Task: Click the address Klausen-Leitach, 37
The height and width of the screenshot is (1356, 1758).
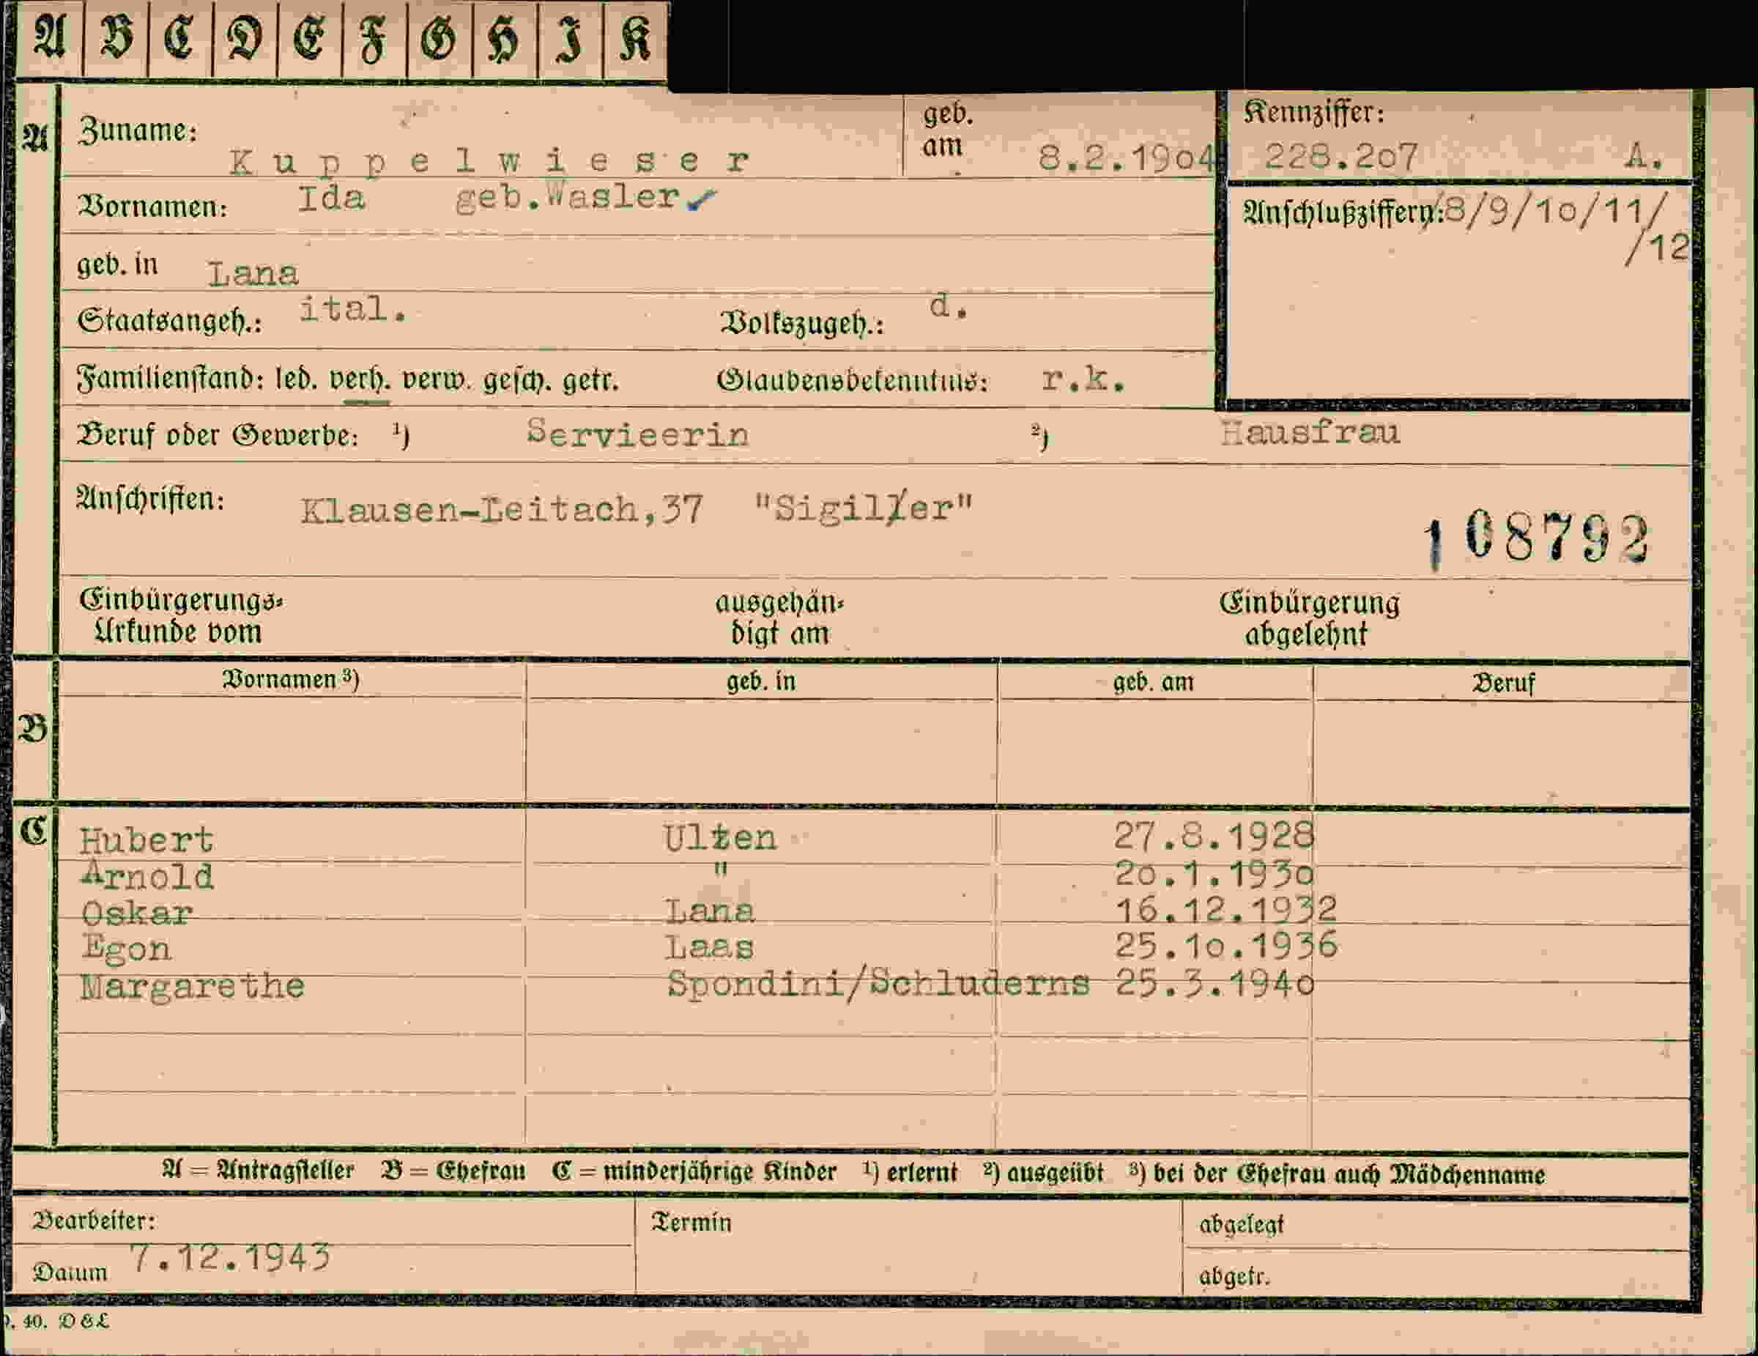Action: (x=502, y=510)
